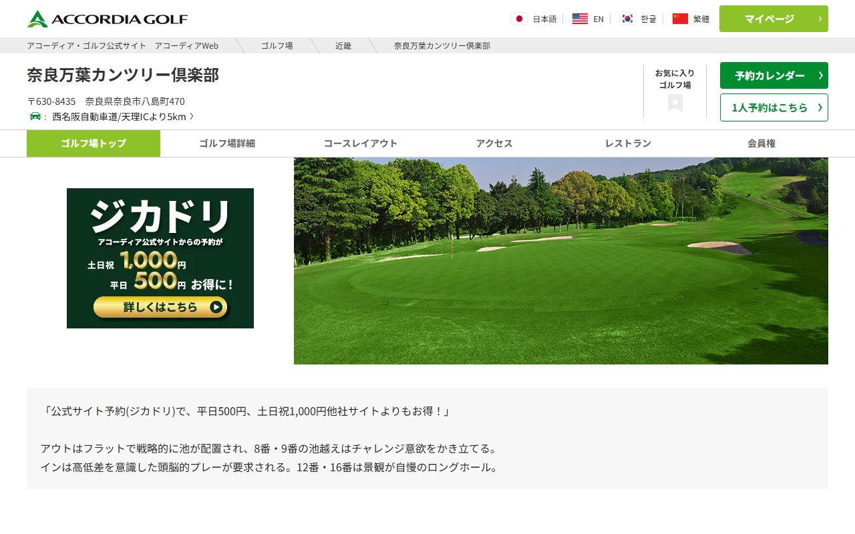
Task: Select 会員権 tab
Action: [x=761, y=144]
